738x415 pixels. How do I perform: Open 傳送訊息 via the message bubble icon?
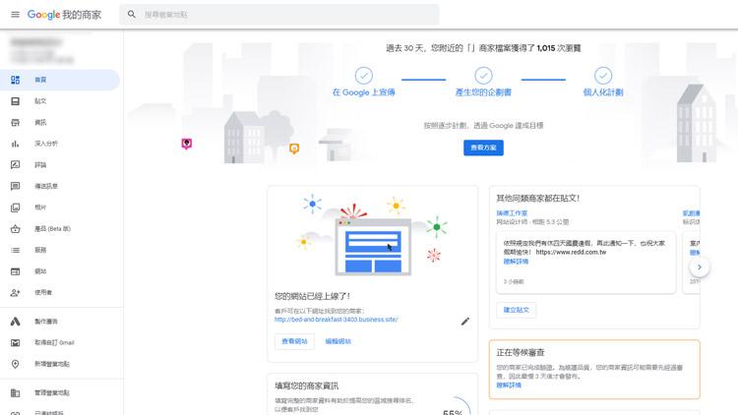[x=15, y=186]
